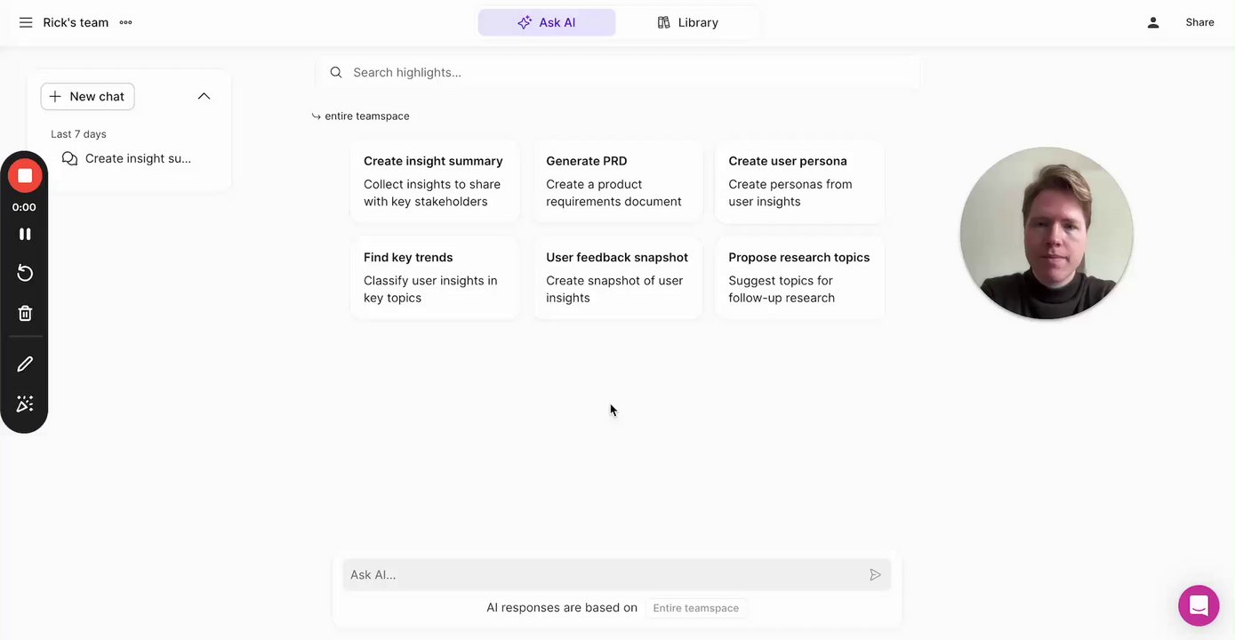Choose the Generate PRD prompt card
1235x640 pixels.
[x=617, y=181]
